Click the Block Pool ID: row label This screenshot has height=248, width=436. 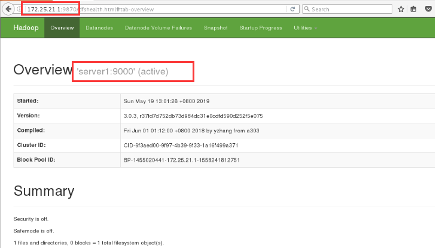point(36,160)
